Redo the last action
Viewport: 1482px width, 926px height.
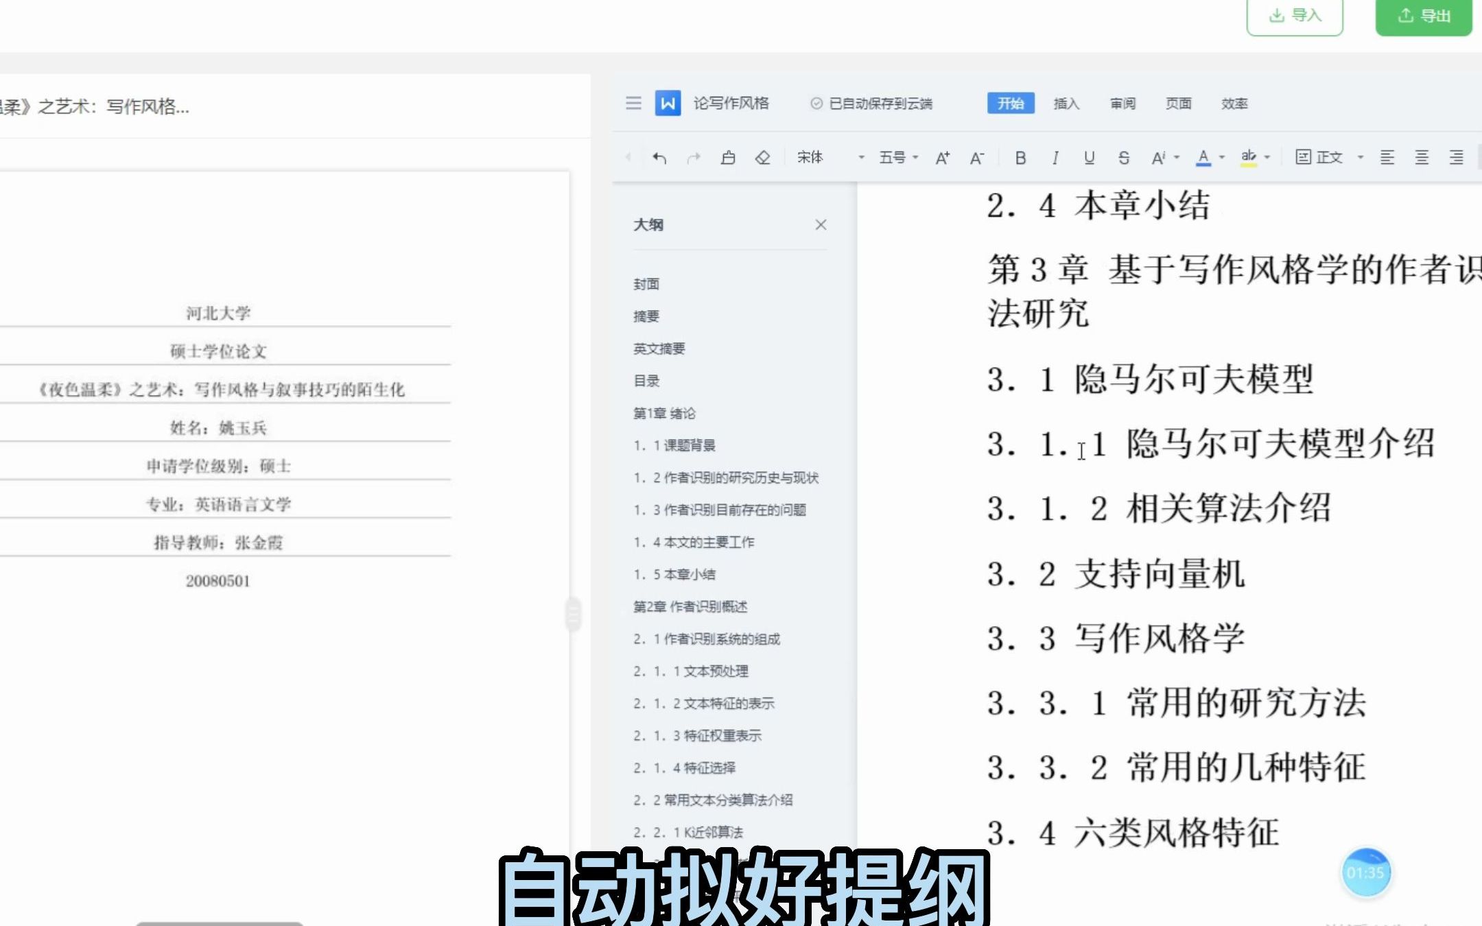tap(694, 158)
